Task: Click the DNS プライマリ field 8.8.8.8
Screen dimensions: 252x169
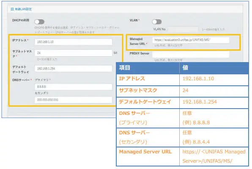Action: 74,87
